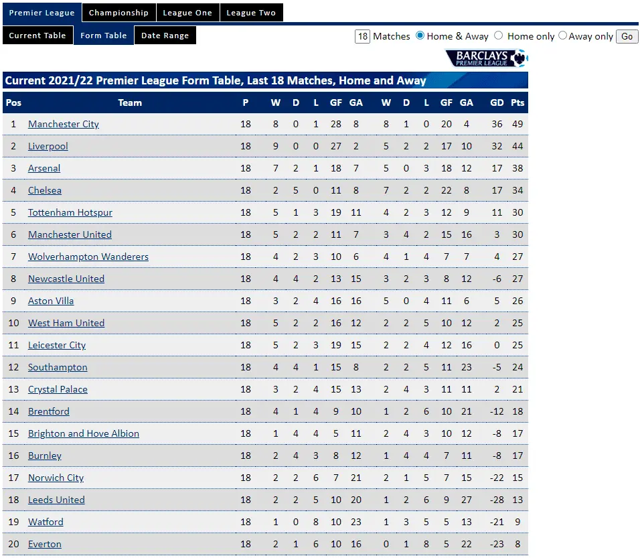
Task: Select the Home & Away radio button
Action: coord(420,36)
